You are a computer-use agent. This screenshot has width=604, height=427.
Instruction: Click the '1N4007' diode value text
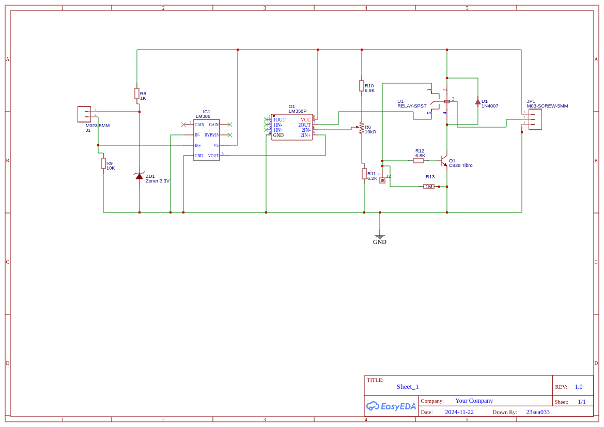coord(490,105)
